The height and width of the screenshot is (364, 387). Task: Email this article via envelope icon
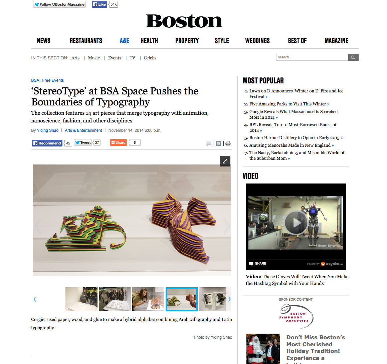(218, 143)
